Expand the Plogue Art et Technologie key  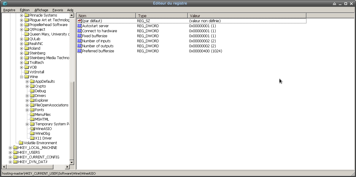22,20
